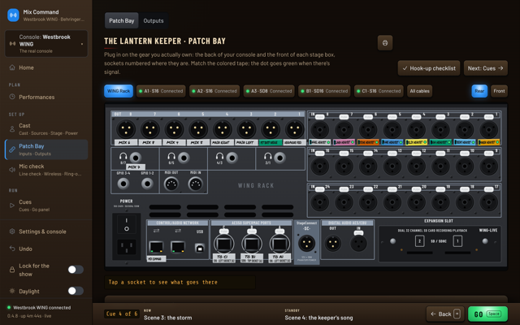Tap XLR input socket 1
The width and height of the screenshot is (520, 325).
coord(489,129)
